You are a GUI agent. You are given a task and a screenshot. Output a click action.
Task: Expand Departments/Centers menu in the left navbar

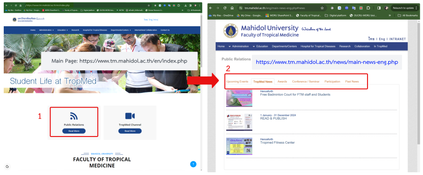point(121,30)
